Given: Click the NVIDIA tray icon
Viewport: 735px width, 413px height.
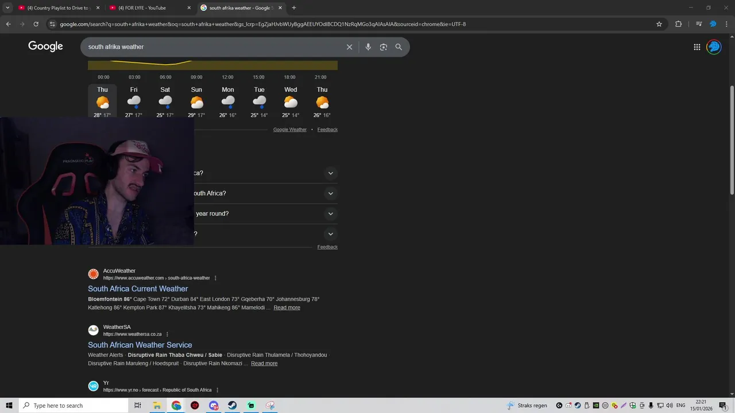Looking at the screenshot, I should [596, 406].
